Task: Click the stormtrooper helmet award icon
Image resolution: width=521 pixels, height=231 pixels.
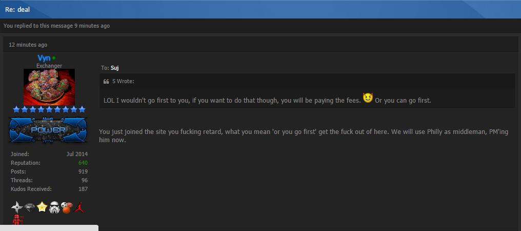Action: click(x=54, y=208)
